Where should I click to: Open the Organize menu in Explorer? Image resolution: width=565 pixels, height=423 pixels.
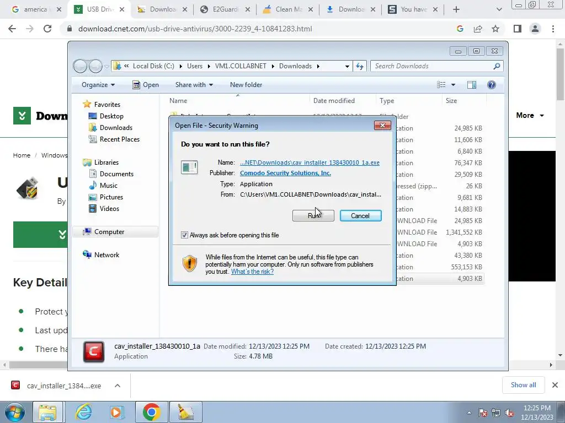click(x=98, y=85)
